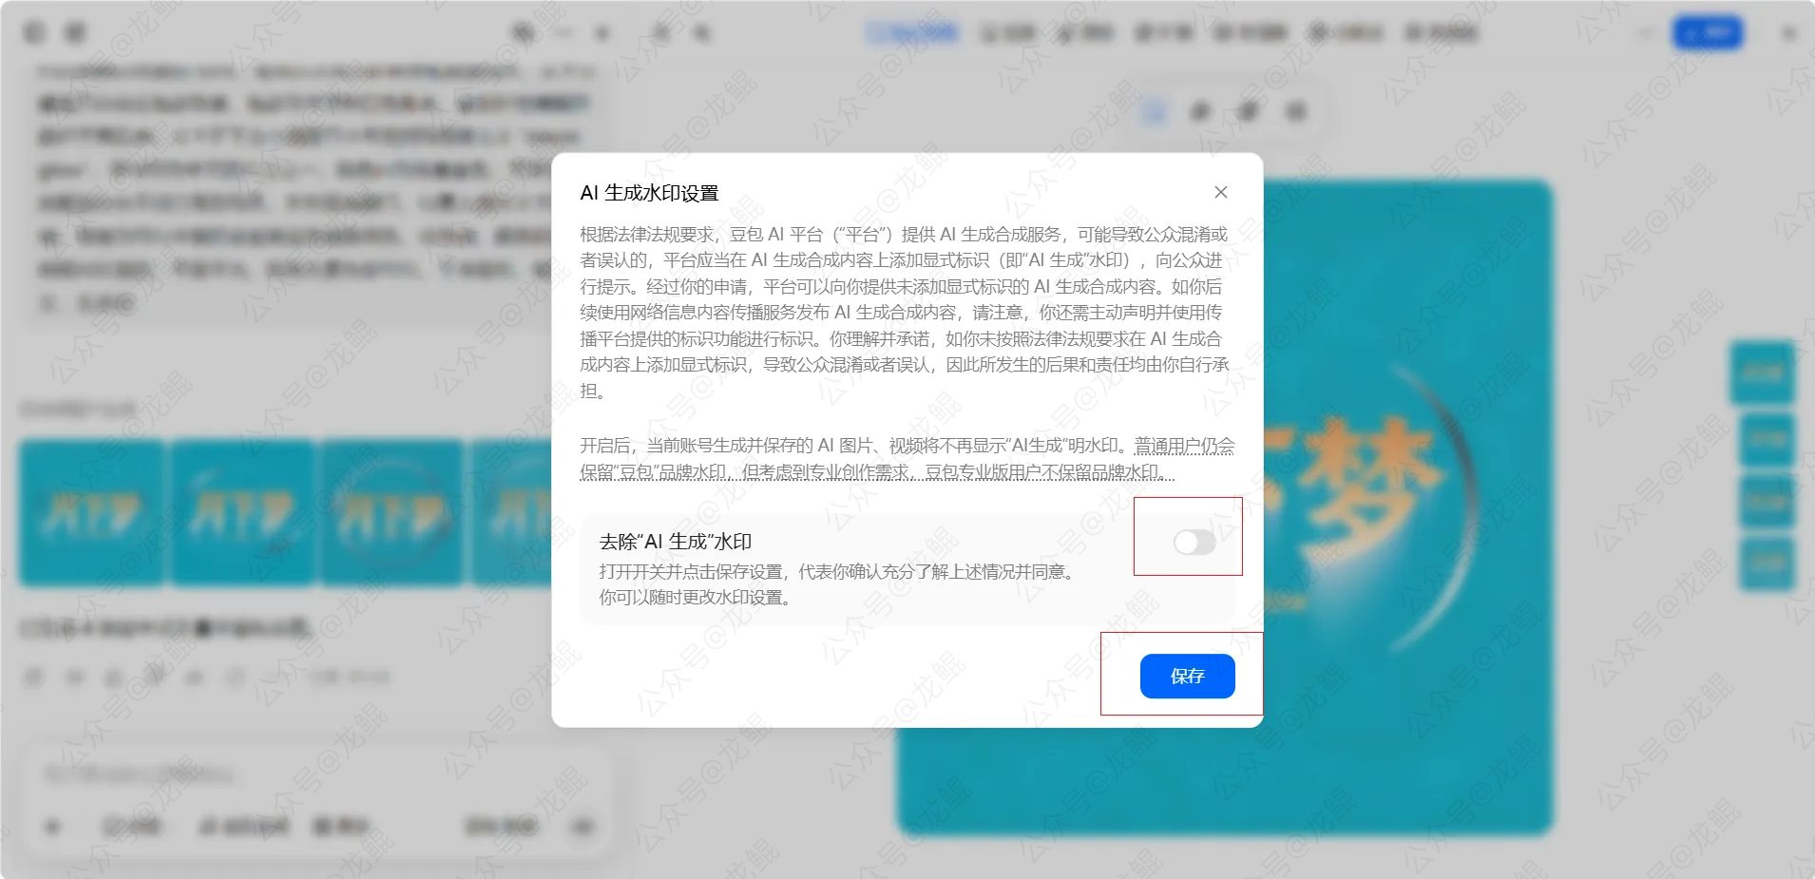This screenshot has width=1815, height=879.
Task: Click the text starting 打开开关并点击保存设置
Action: point(839,571)
